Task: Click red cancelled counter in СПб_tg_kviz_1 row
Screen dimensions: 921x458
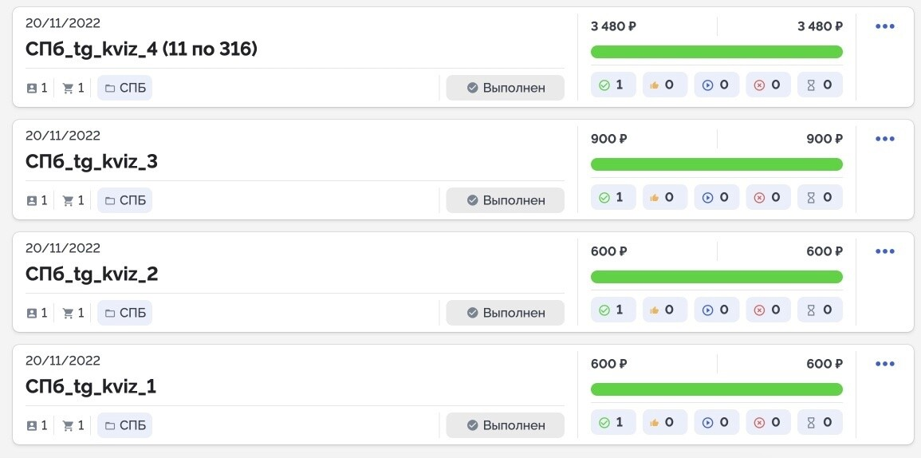Action: [768, 422]
